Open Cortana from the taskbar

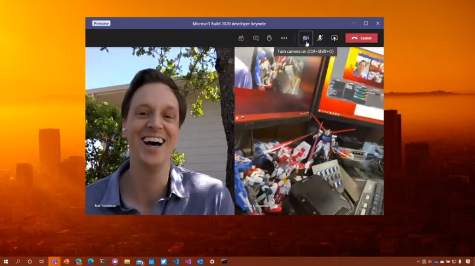tap(30, 262)
